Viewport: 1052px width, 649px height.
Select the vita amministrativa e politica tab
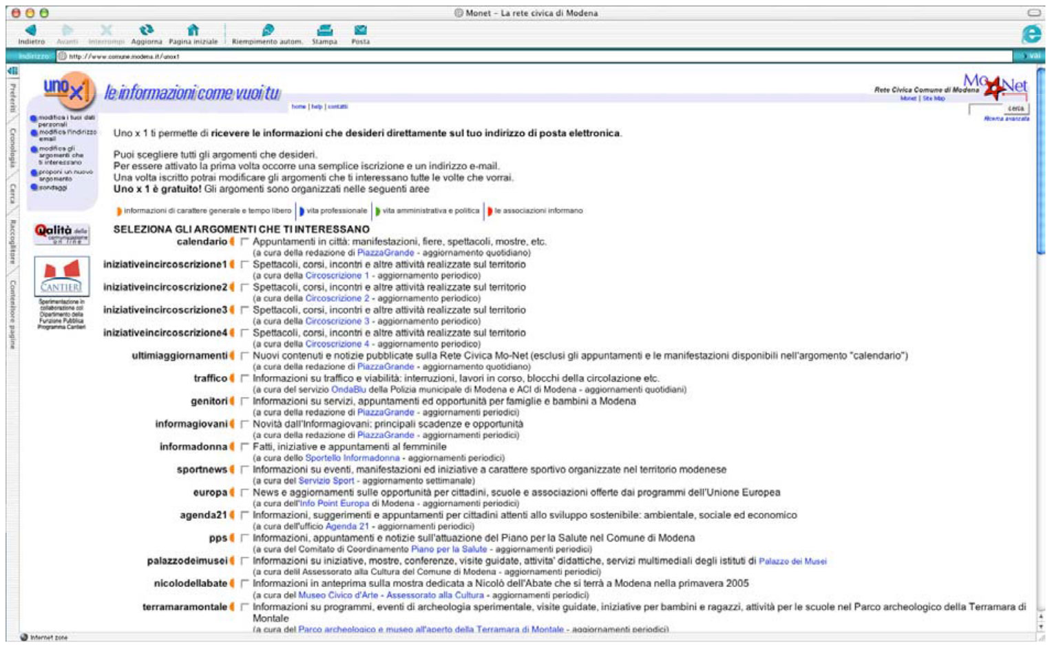430,211
